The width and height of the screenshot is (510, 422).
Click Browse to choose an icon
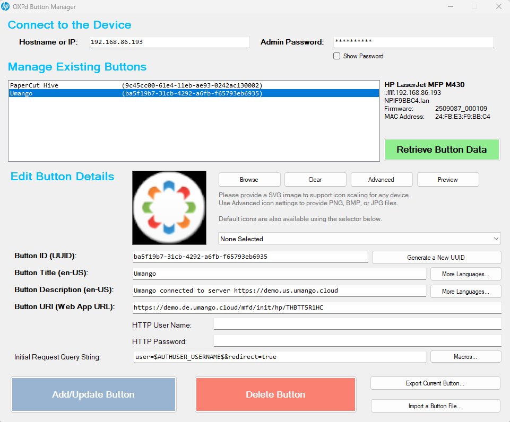coord(249,180)
